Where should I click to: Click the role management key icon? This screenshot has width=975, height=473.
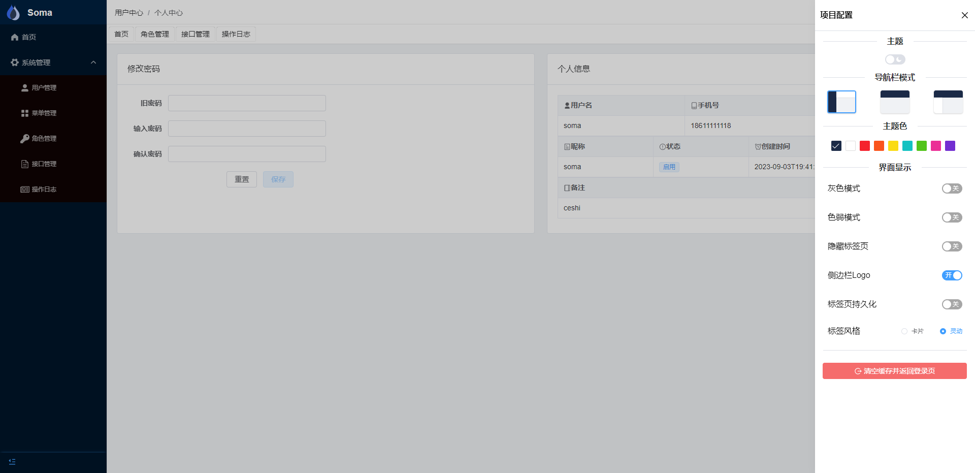(24, 139)
